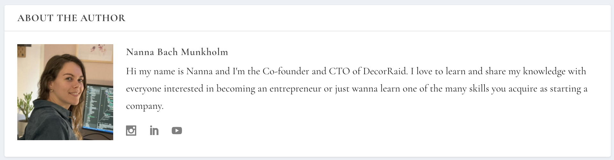614x160 pixels.
Task: Open the author's Instagram profile icon
Action: point(131,131)
